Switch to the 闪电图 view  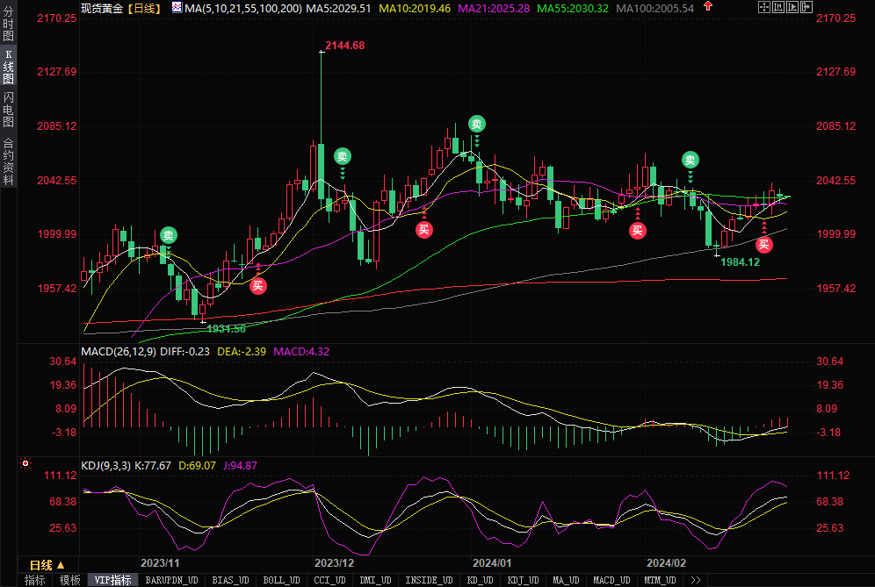coord(9,110)
